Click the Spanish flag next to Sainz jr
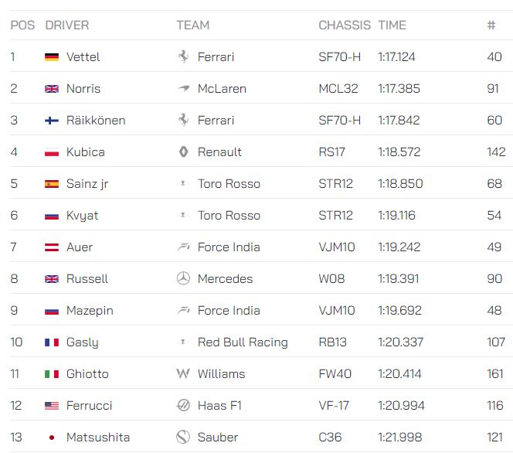Screen dimensions: 513x453 (x=52, y=184)
